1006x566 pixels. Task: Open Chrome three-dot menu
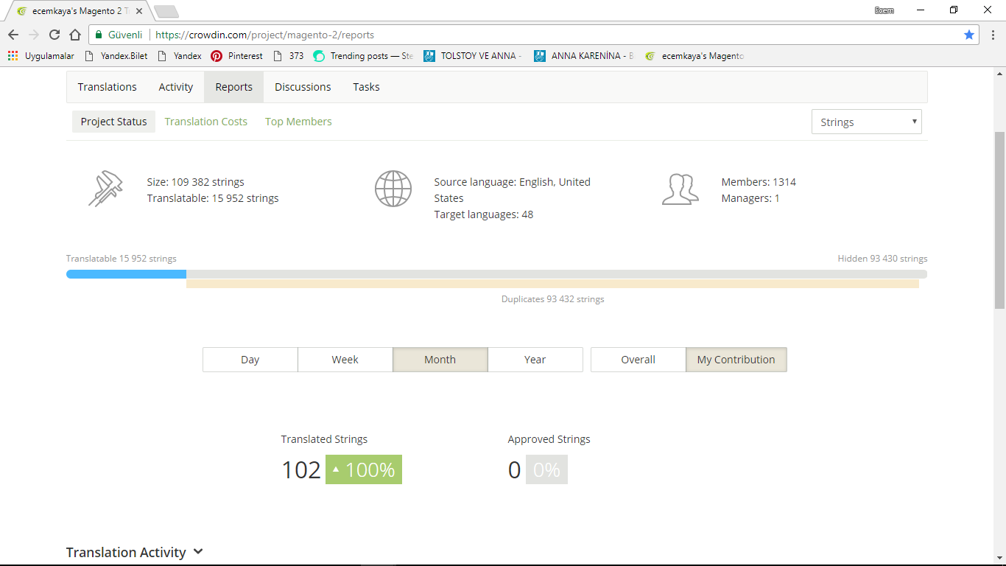[993, 35]
